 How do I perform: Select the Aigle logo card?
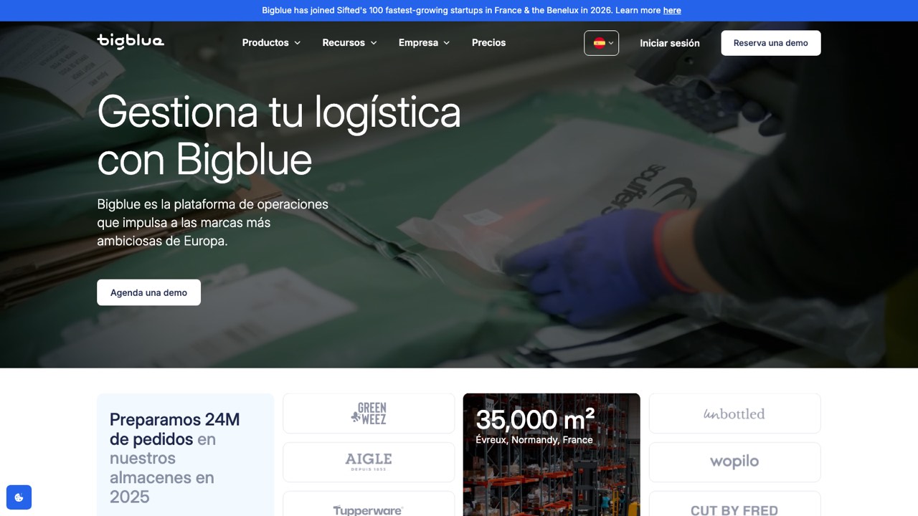[369, 462]
